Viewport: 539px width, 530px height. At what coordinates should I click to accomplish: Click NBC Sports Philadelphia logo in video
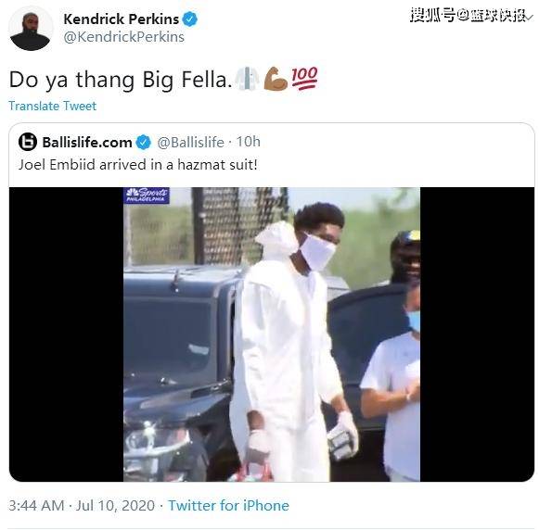click(147, 196)
